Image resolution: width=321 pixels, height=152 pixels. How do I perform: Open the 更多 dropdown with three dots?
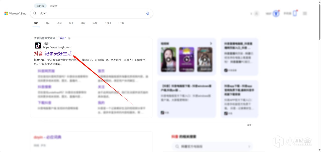click(108, 23)
